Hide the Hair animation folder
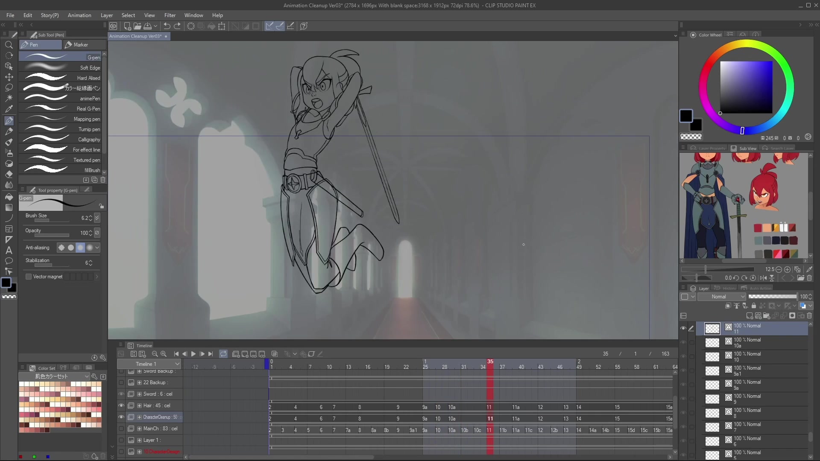 [x=121, y=406]
